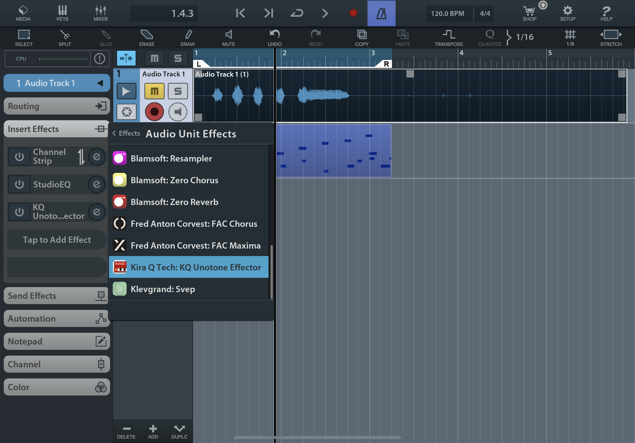
Task: Toggle KQ Unotone Effector power
Action: [x=19, y=212]
